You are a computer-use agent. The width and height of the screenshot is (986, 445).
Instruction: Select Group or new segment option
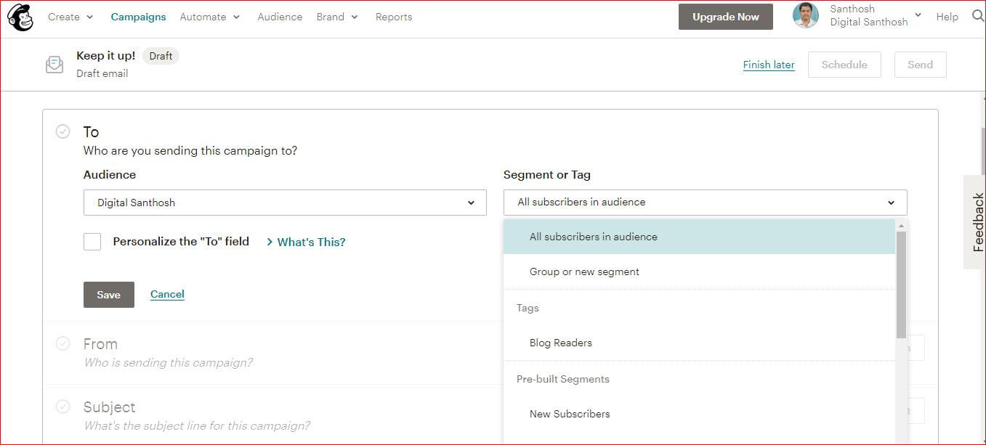(x=584, y=272)
